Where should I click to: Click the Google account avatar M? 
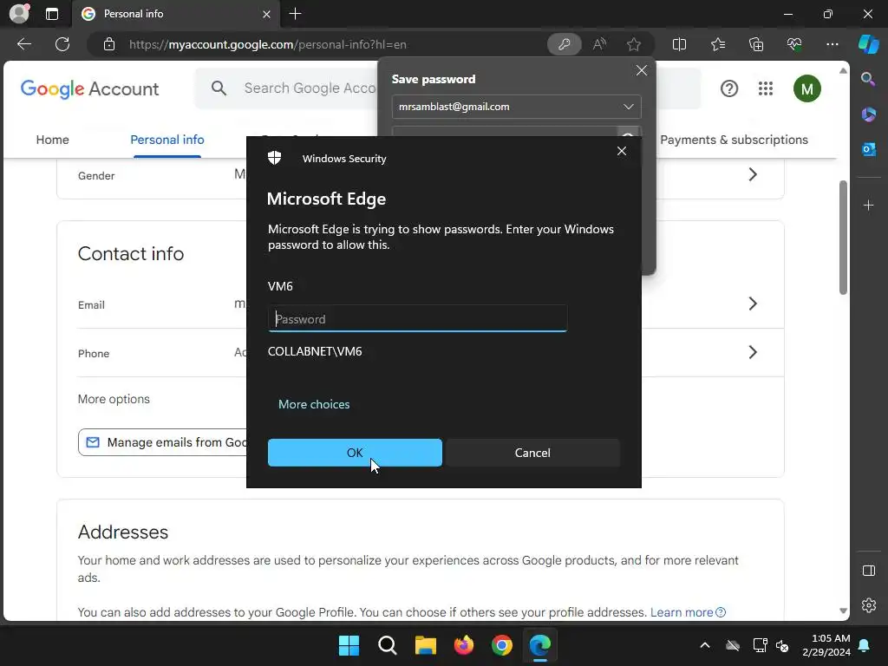[807, 89]
